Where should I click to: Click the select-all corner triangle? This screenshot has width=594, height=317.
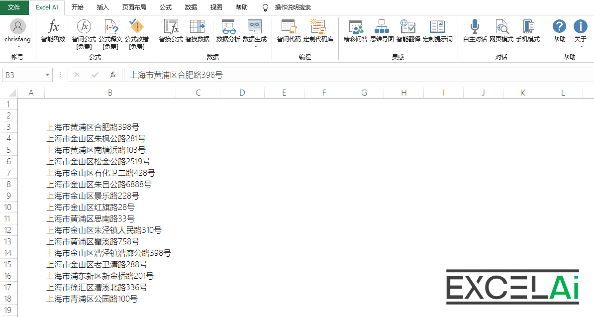coord(12,93)
